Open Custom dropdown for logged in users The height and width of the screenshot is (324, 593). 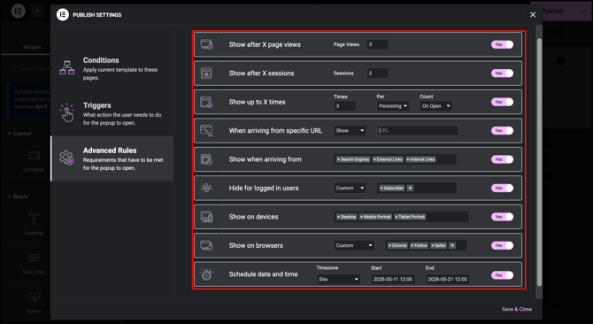[350, 188]
